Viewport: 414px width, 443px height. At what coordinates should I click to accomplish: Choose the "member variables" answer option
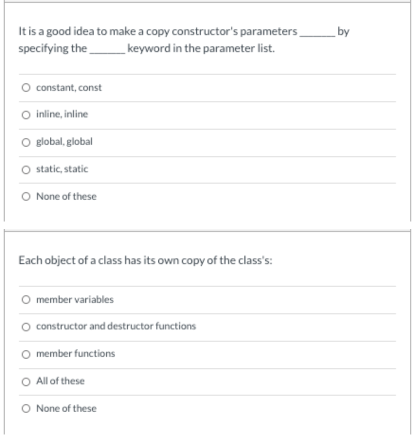tap(25, 298)
